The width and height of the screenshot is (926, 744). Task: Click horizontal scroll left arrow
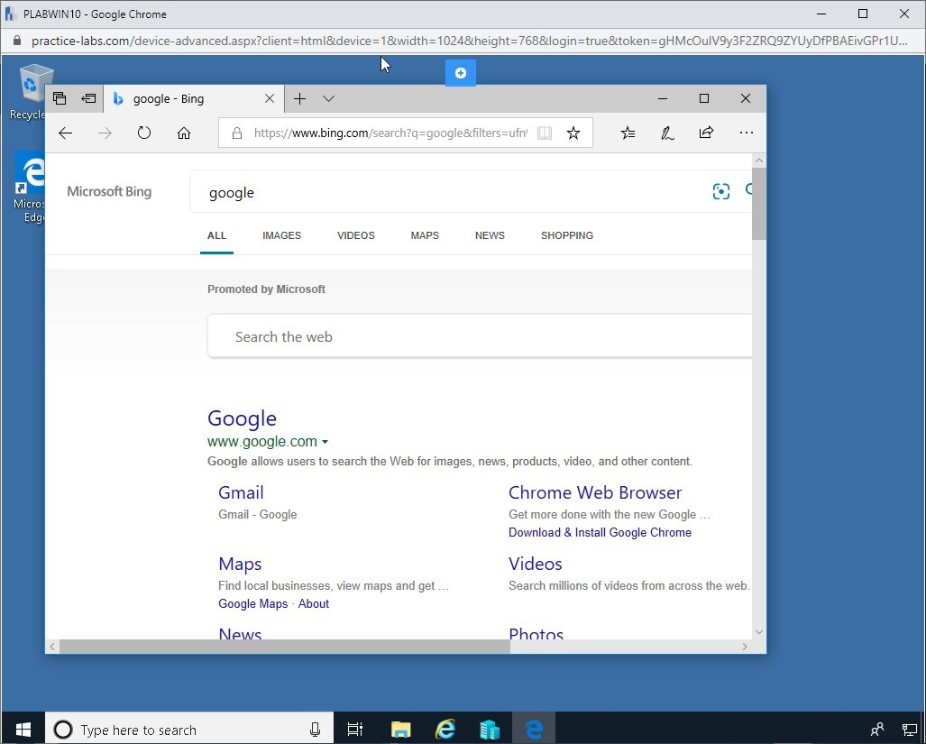(52, 647)
